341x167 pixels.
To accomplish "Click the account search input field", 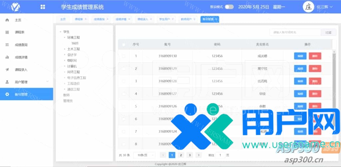I will pyautogui.click(x=295, y=33).
